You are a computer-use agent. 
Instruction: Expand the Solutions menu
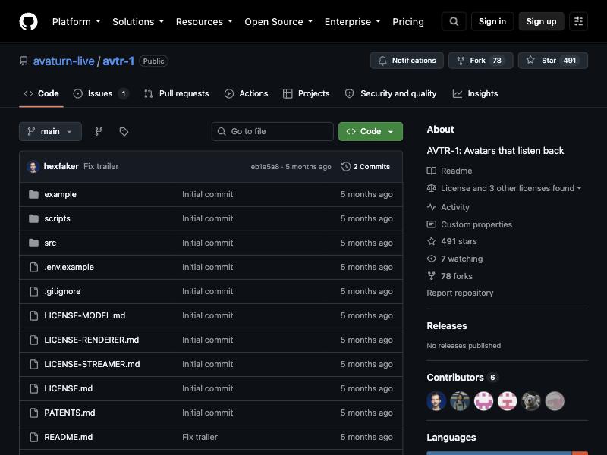(x=138, y=22)
